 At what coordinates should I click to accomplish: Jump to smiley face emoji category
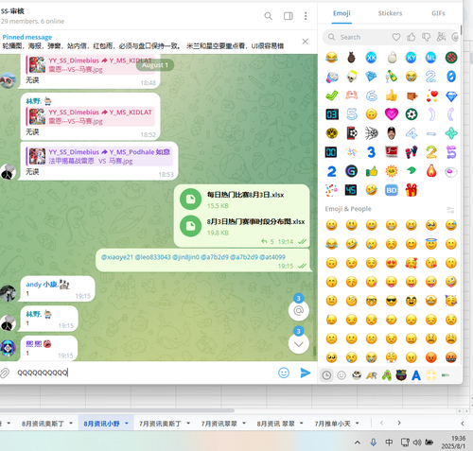coord(342,375)
